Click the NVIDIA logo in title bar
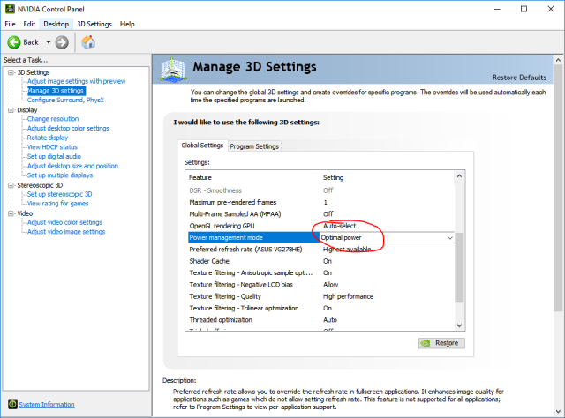 pyautogui.click(x=8, y=8)
